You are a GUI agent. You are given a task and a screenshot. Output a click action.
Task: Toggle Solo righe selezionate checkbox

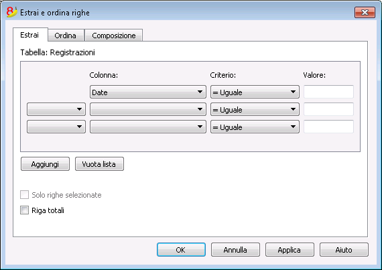click(24, 195)
